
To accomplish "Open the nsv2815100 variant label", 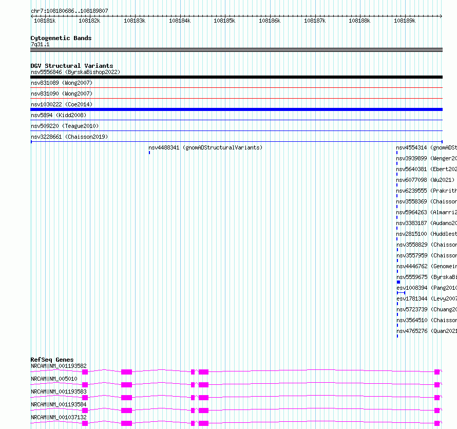I will click(426, 234).
